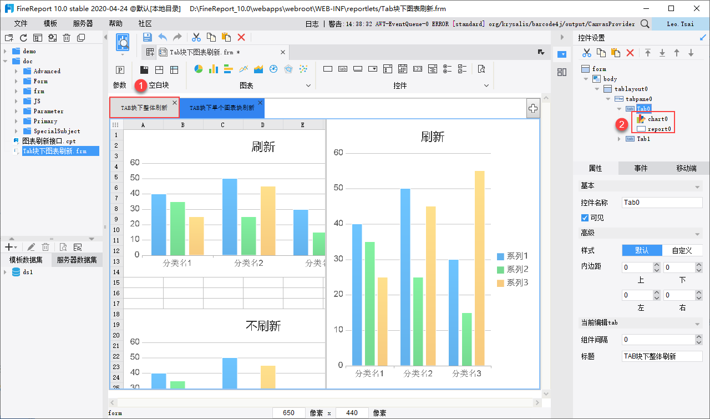Open the form preview magnifier icon
The width and height of the screenshot is (710, 419).
tap(123, 41)
